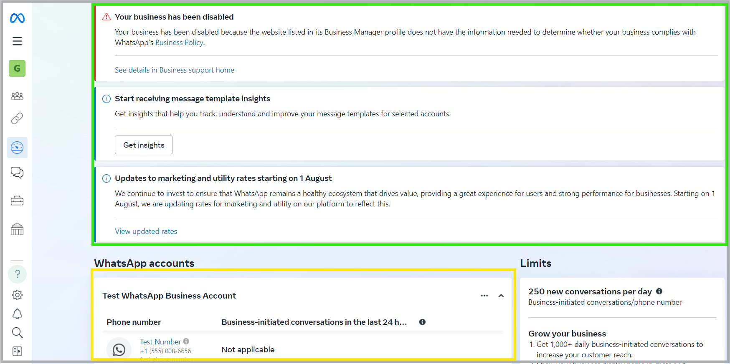Open the people/users sidebar icon

coord(17,96)
